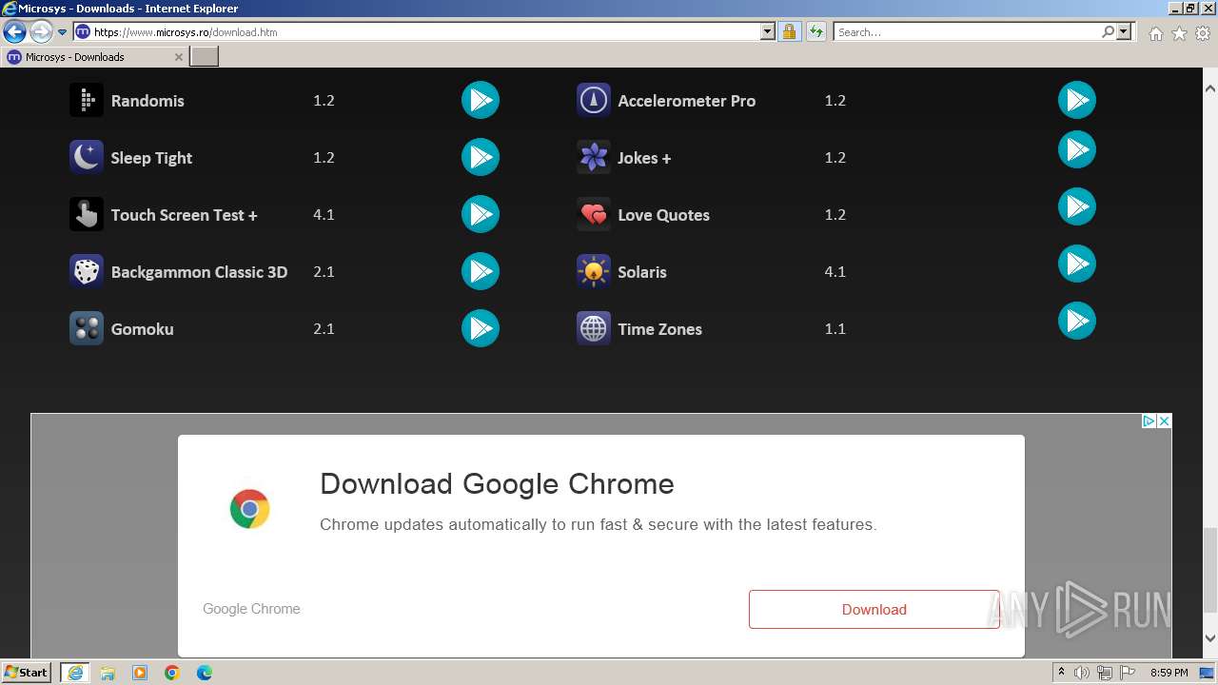Image resolution: width=1218 pixels, height=685 pixels.
Task: Open Google Play link for Jokes +
Action: 1077,149
